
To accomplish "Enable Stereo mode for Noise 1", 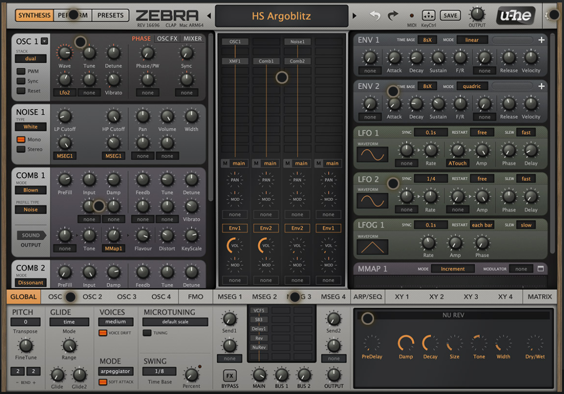I will point(21,149).
